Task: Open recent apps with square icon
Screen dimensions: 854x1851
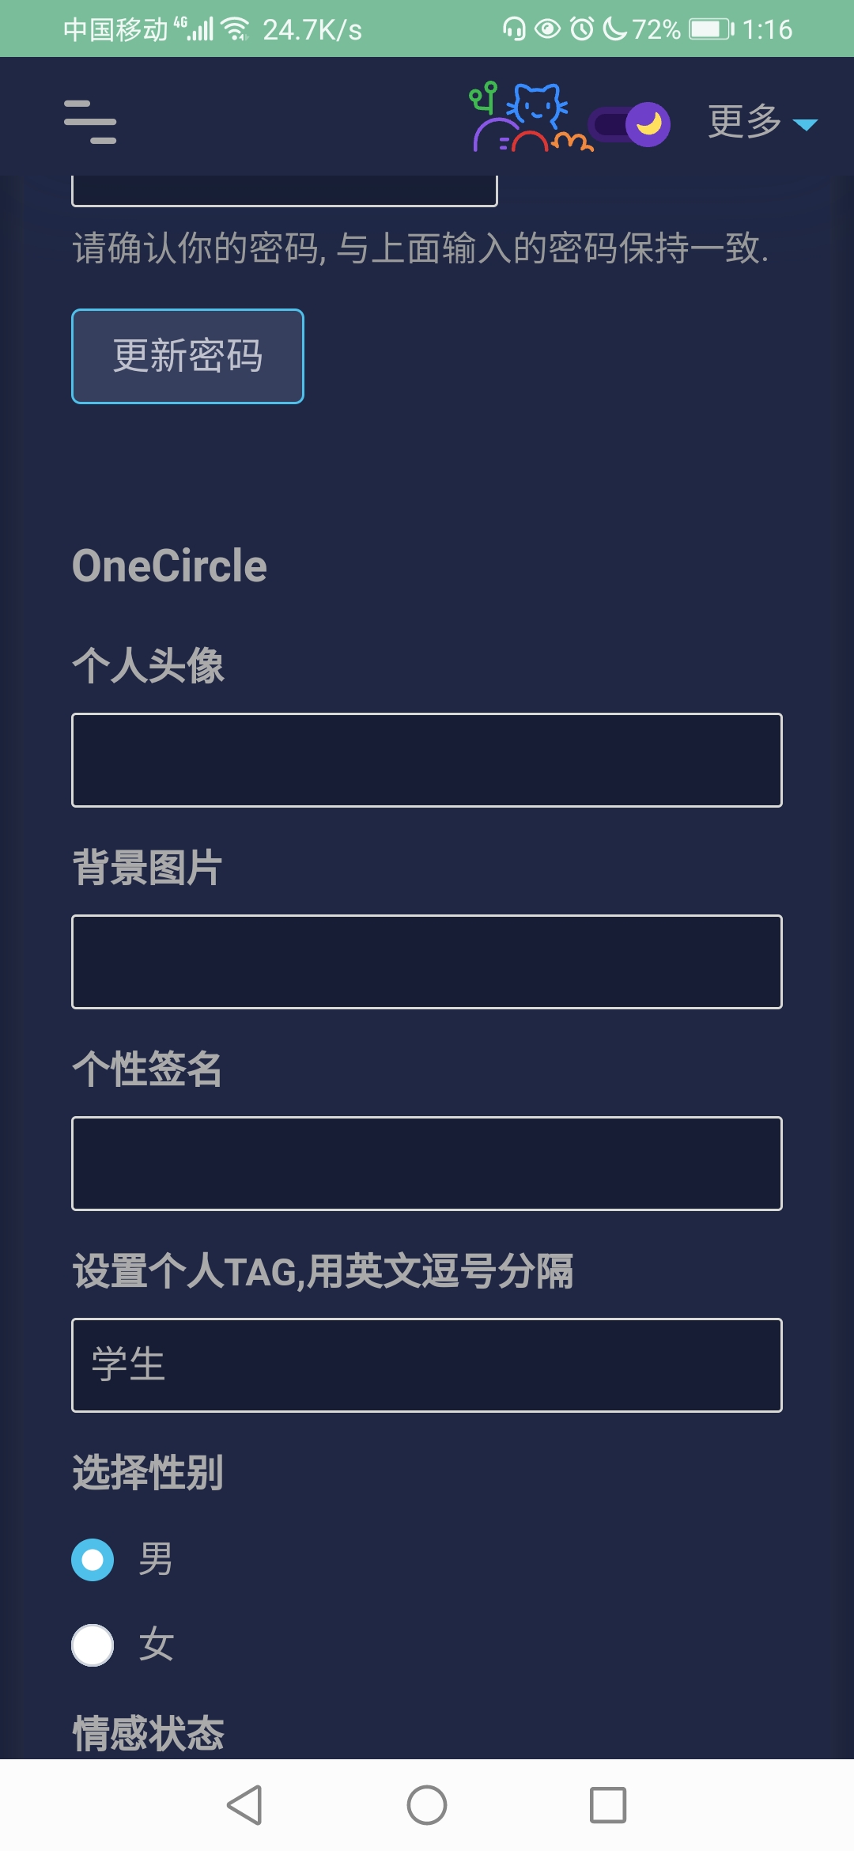Action: [x=608, y=1805]
